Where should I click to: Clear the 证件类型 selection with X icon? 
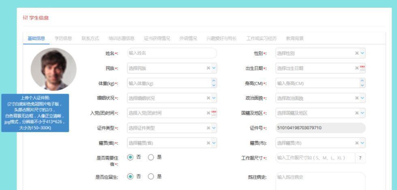tap(208, 128)
